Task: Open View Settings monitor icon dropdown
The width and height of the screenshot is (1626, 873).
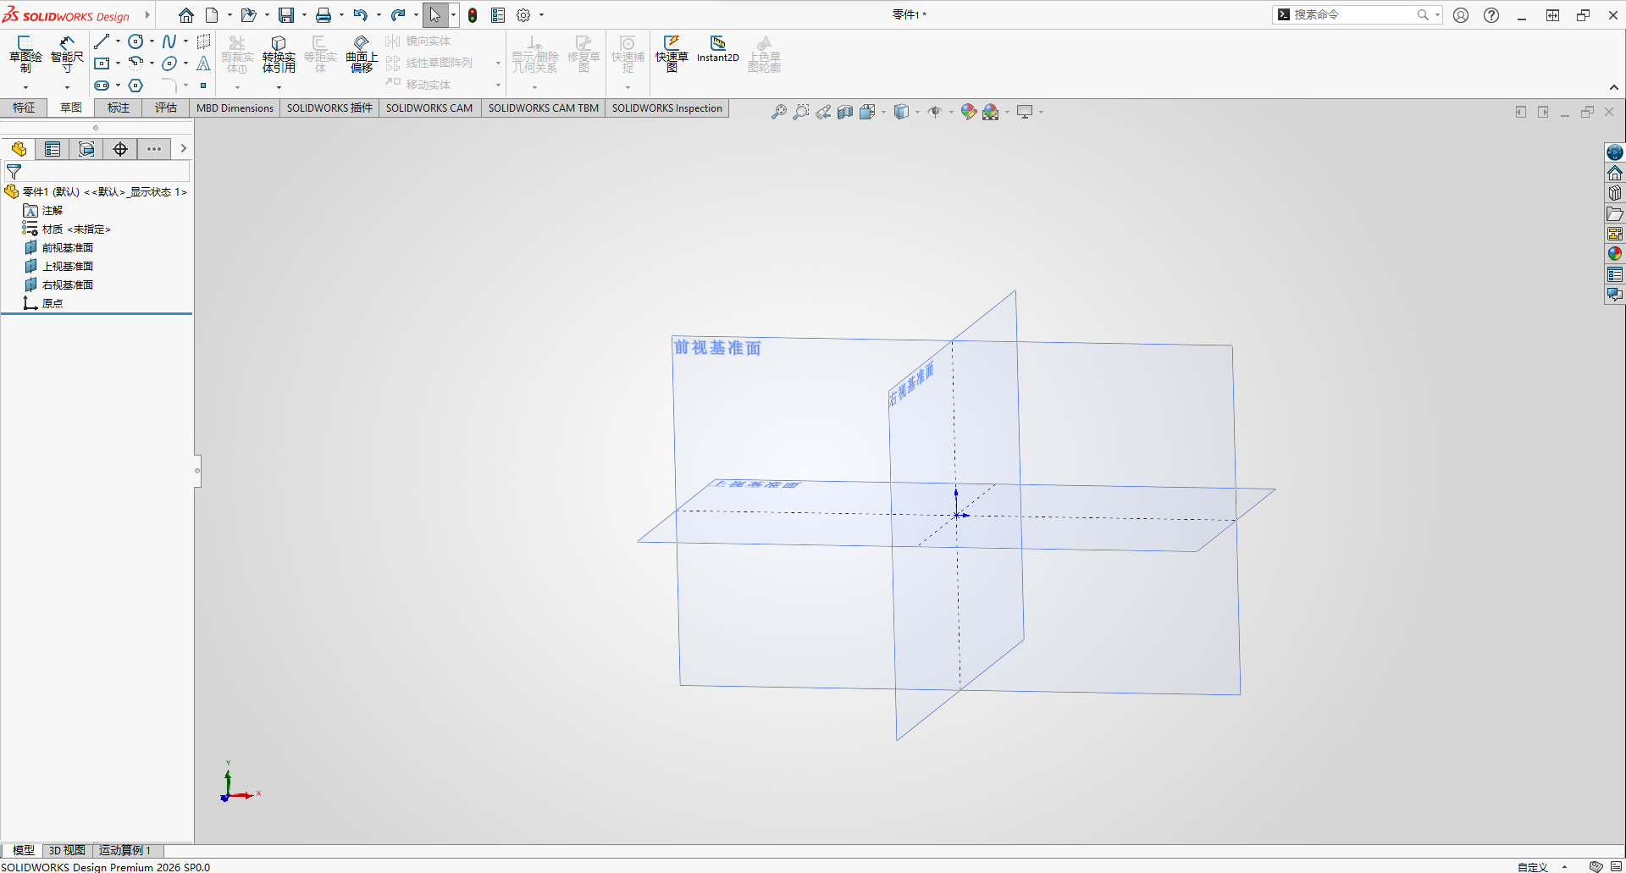Action: (x=1025, y=112)
